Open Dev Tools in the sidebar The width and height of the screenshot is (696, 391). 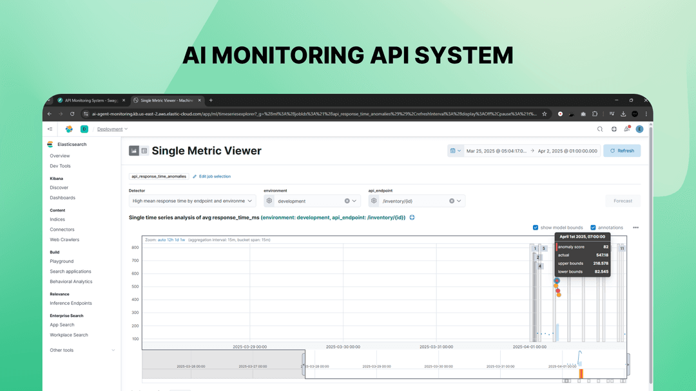click(x=60, y=166)
